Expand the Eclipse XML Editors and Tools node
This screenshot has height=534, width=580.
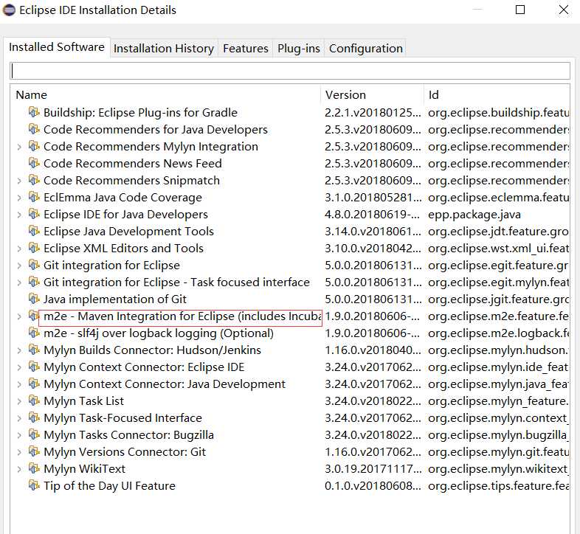[19, 249]
